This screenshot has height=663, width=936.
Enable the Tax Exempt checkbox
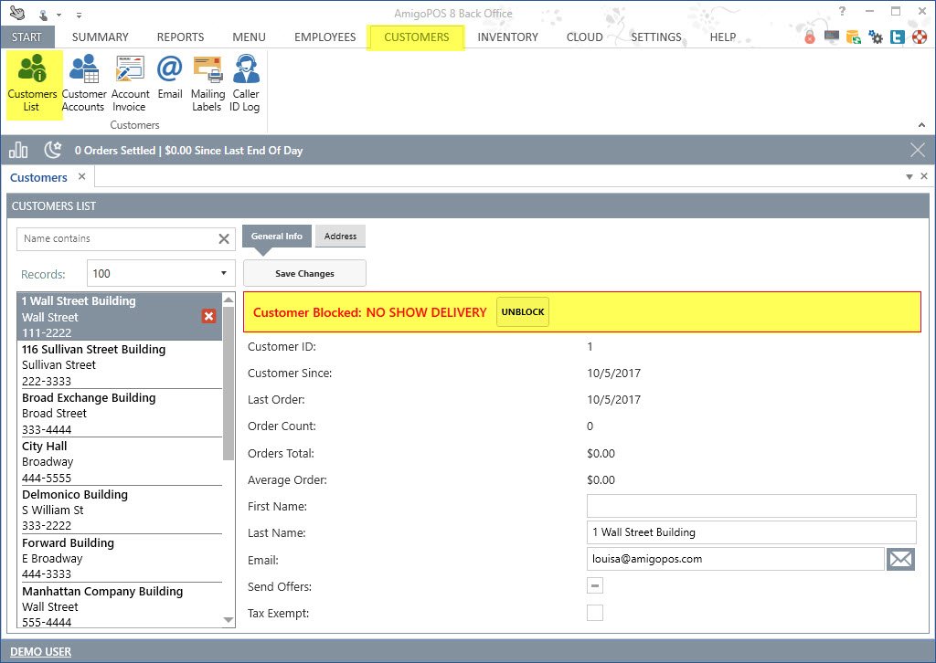pos(595,613)
